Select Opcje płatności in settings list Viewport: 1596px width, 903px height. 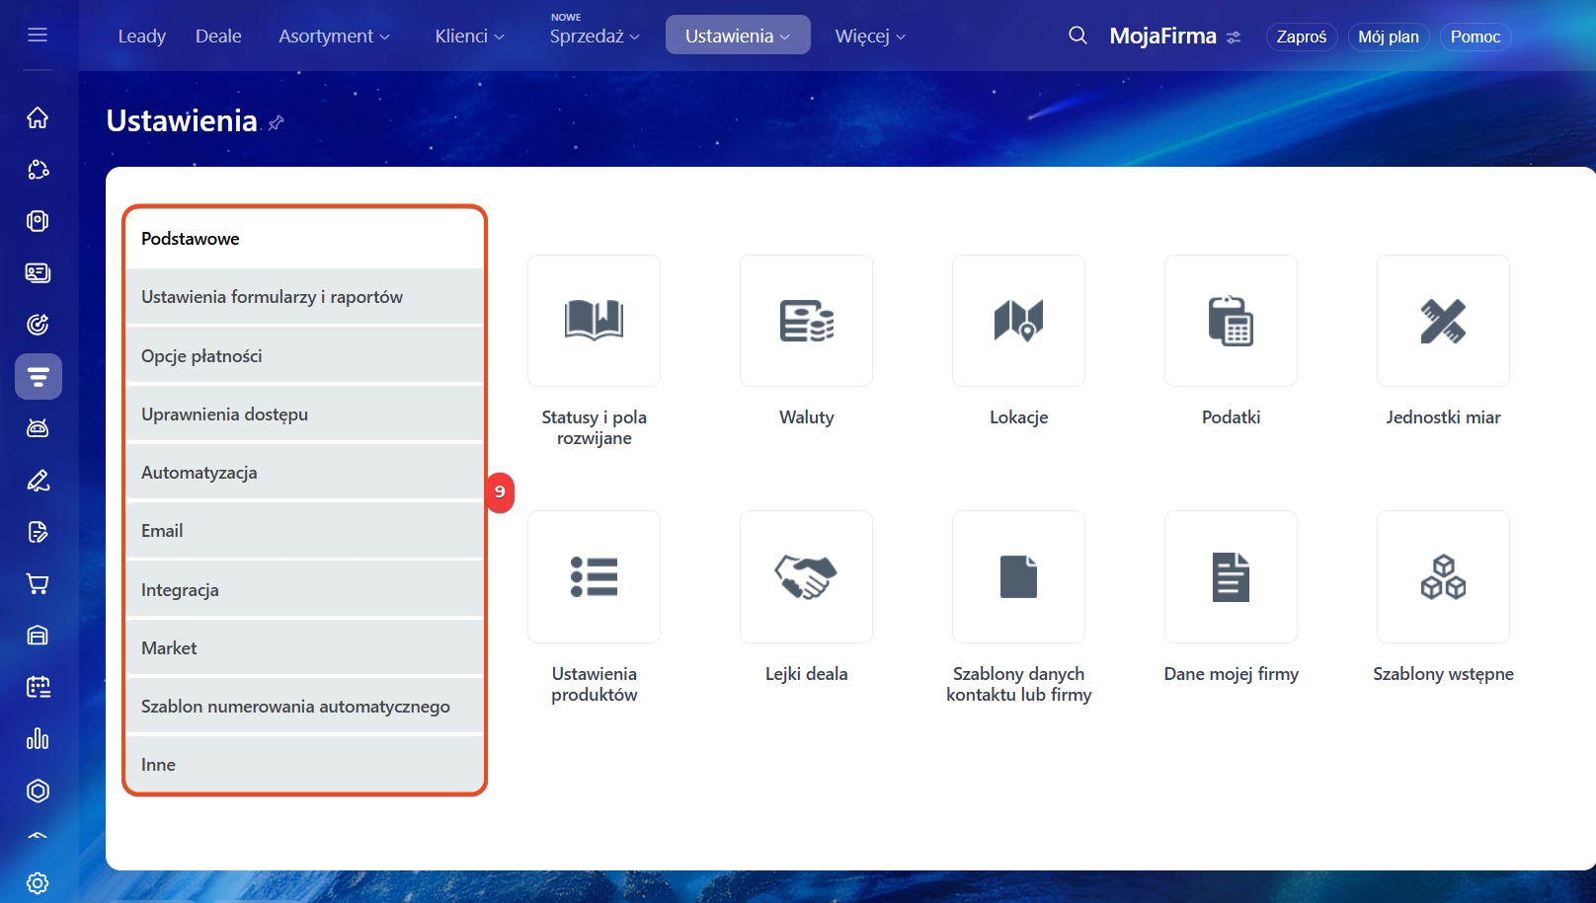pos(304,356)
